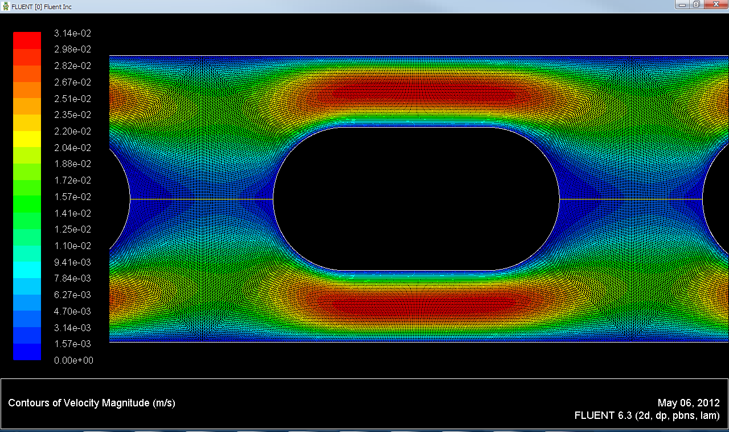Image resolution: width=729 pixels, height=432 pixels.
Task: Click the 'FLUENT [0] Fluent Inc' window title
Action: coord(42,6)
